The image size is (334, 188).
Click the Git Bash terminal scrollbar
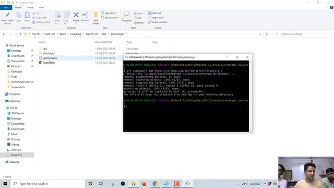pos(250,96)
